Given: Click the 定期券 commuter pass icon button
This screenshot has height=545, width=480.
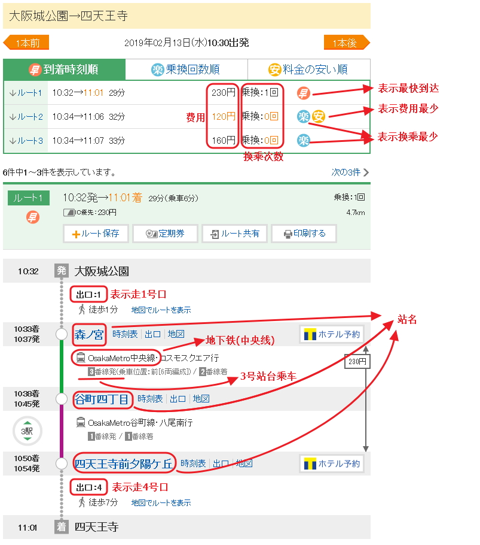Looking at the screenshot, I should (x=165, y=234).
